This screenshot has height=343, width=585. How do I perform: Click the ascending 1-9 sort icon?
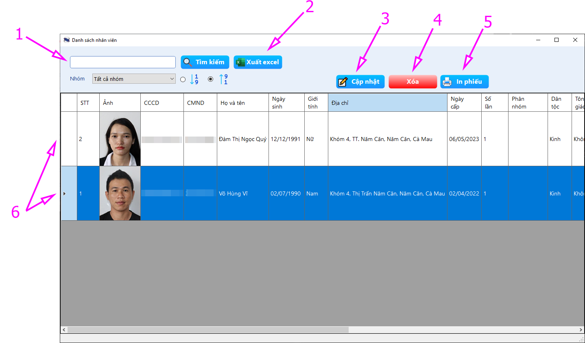[194, 79]
